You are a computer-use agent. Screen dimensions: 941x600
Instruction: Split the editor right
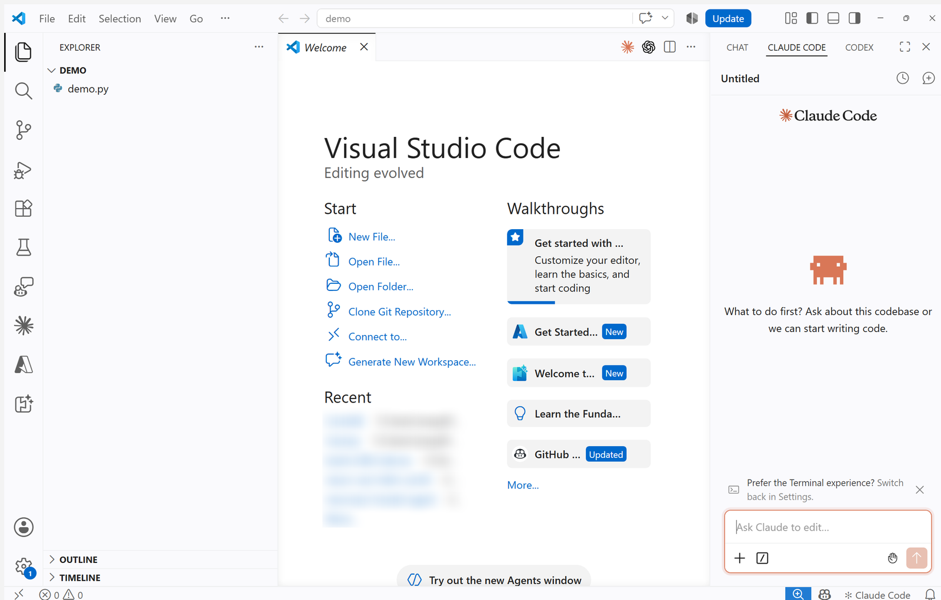tap(670, 47)
